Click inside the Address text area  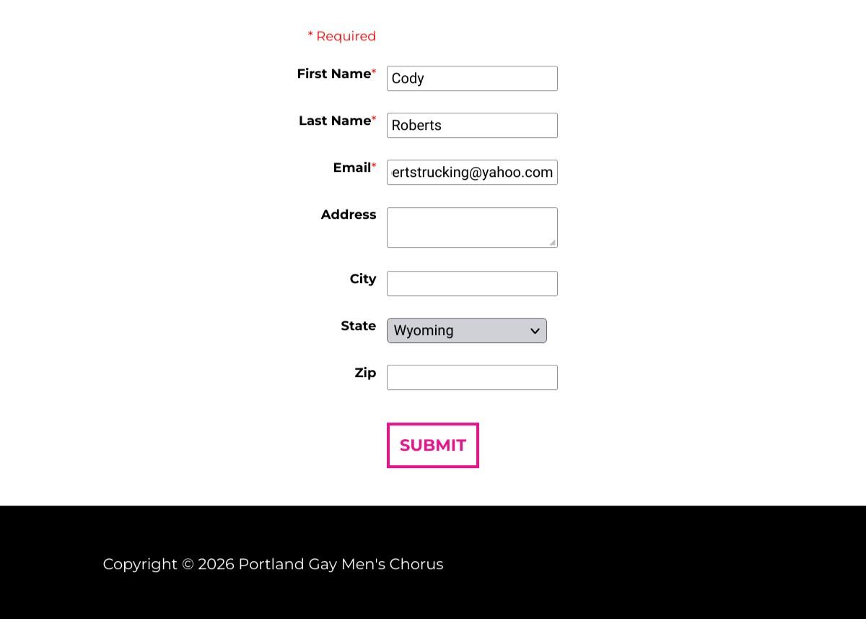point(472,228)
